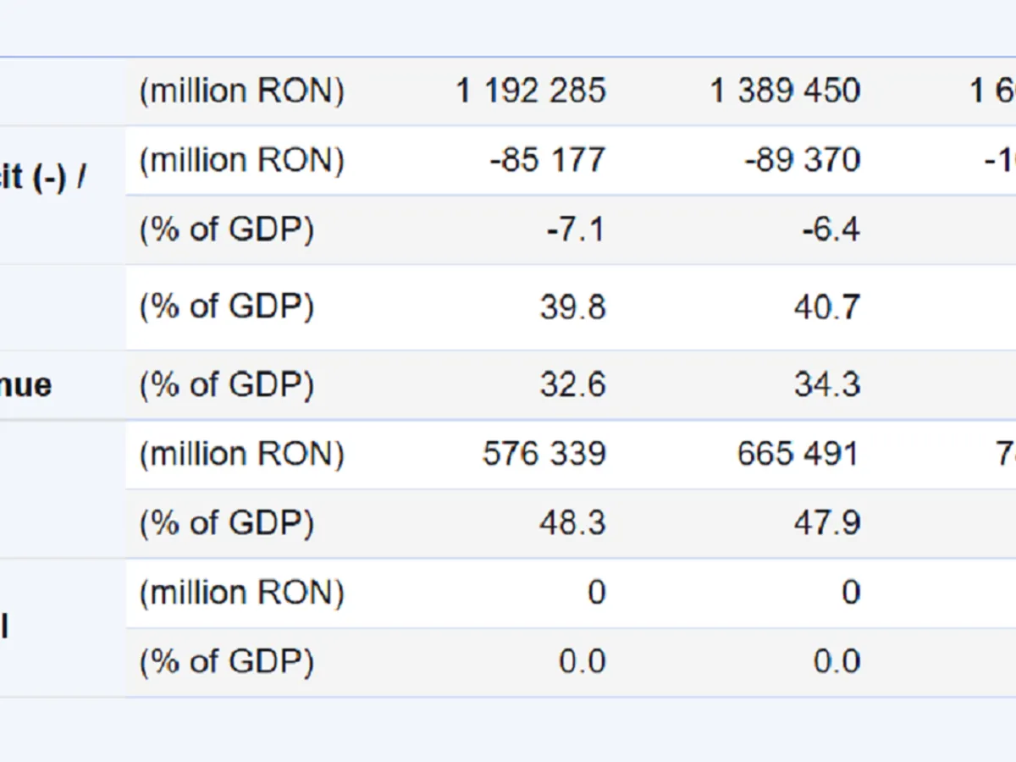Click the 1 192 285 value cell
1016x762 pixels.
(x=531, y=91)
